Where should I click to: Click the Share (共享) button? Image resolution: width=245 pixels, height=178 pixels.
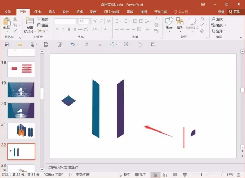(x=234, y=12)
